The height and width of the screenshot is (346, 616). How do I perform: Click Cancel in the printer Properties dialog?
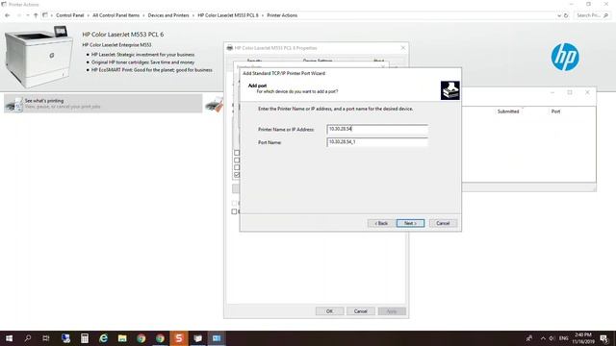(x=360, y=311)
